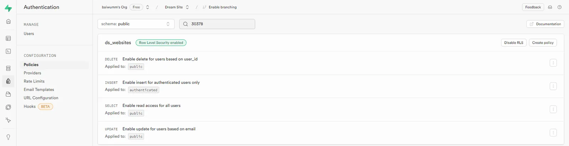Select Providers in configuration menu
569x146 pixels.
coord(32,73)
